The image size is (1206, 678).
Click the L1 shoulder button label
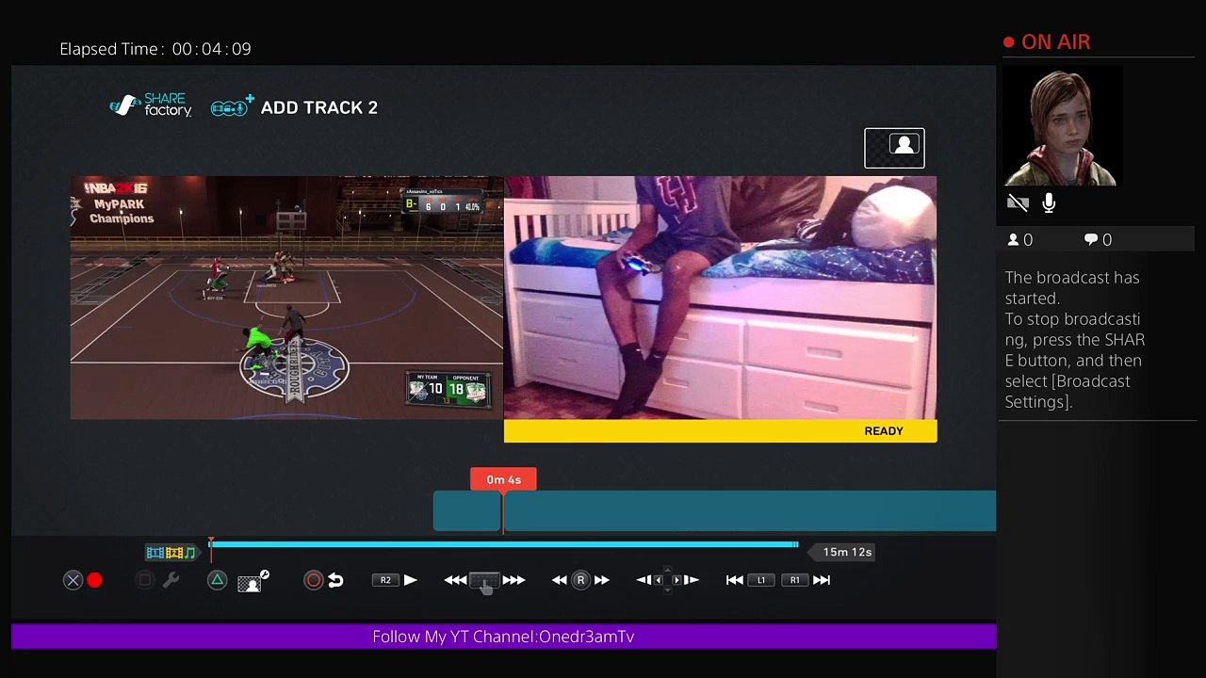(x=761, y=580)
